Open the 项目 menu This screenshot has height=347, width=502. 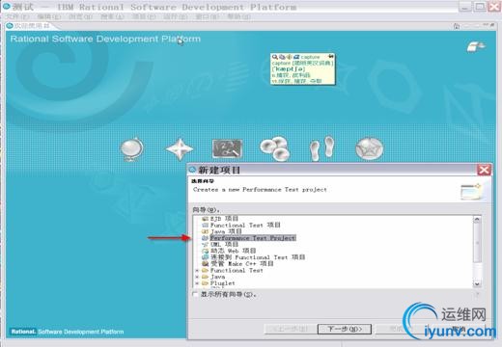pos(144,16)
